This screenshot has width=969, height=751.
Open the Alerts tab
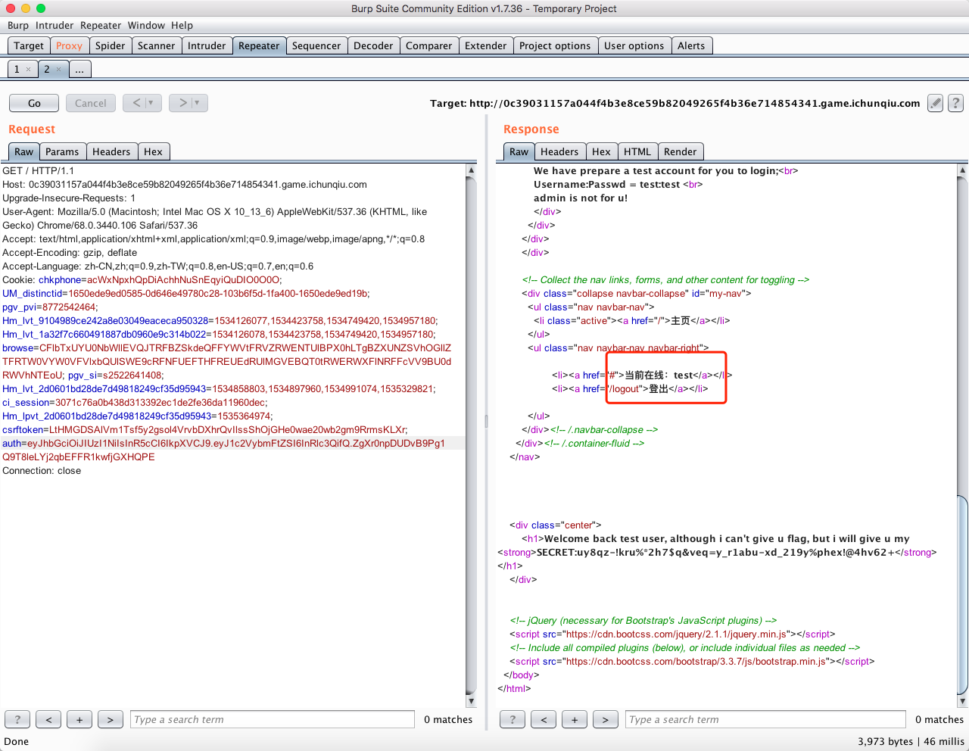pos(691,45)
